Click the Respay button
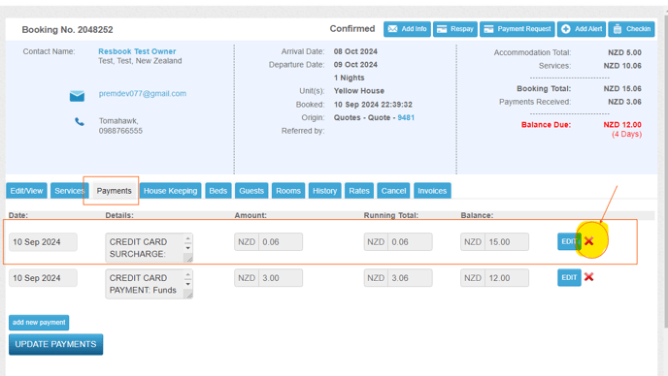The height and width of the screenshot is (376, 668). 455,29
